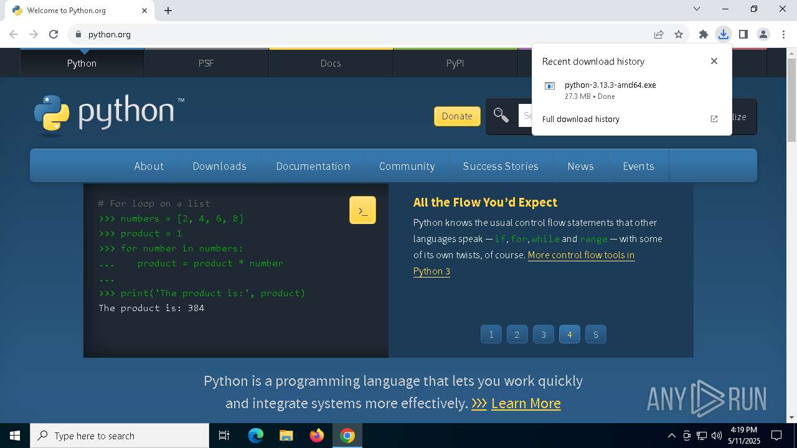Click the python logo

coord(109,115)
